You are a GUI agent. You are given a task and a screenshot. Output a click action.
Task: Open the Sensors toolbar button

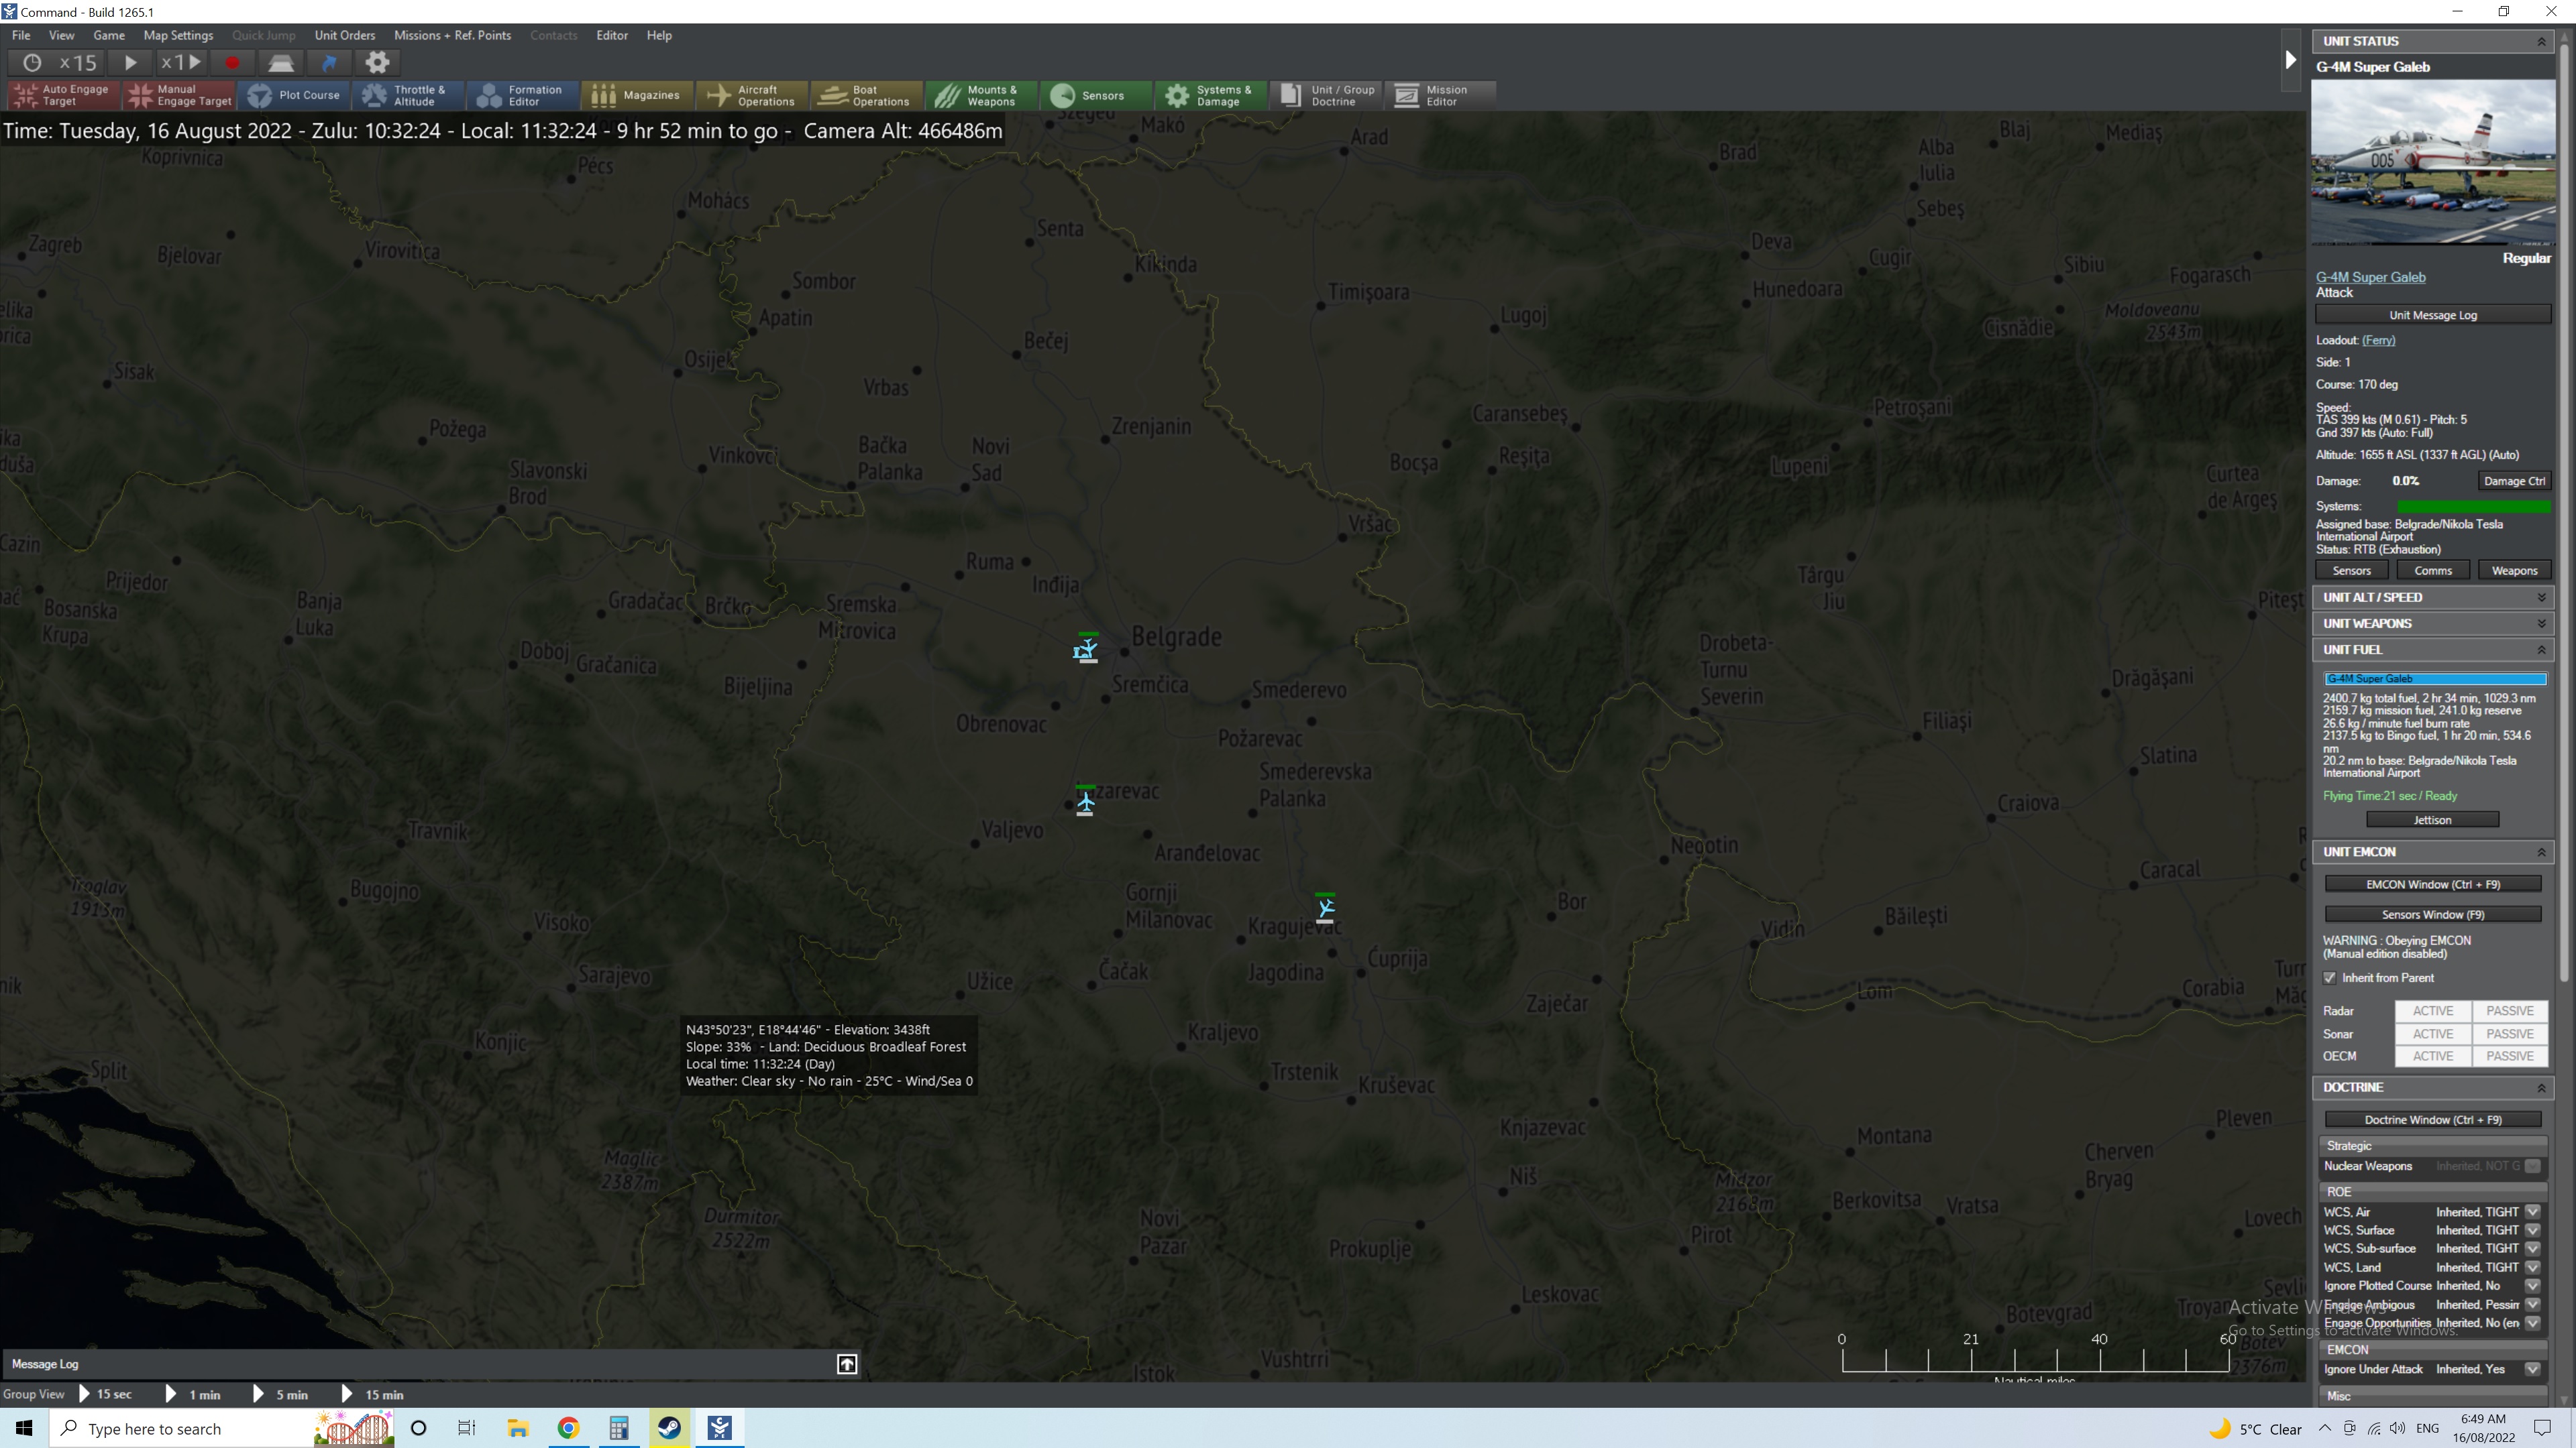[x=1095, y=95]
